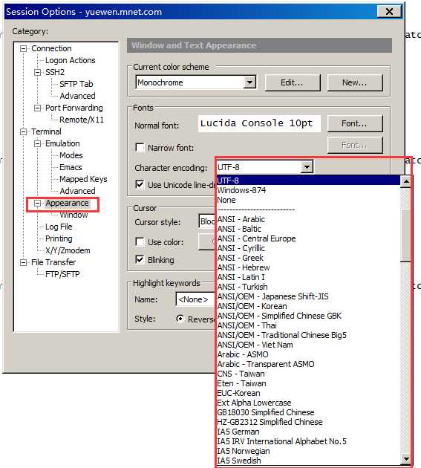This screenshot has width=421, height=468.
Task: Choose ANSI - Hebrew encoding
Action: coord(308,267)
